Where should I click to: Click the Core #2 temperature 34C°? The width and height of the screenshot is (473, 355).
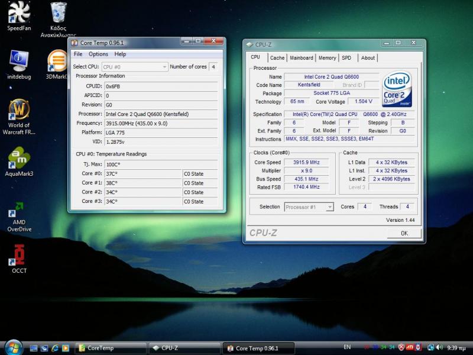(142, 192)
